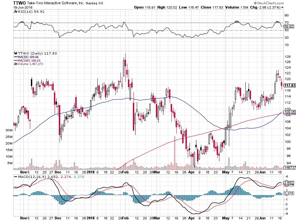Image resolution: width=296 pixels, height=221 pixels.
Task: Click the 30M volume axis label
Action: click(x=9, y=130)
